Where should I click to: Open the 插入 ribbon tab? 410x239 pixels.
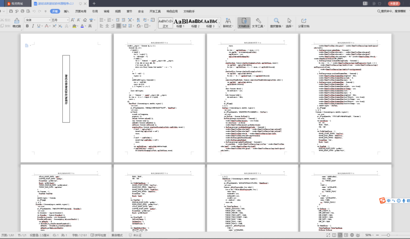coord(67,11)
